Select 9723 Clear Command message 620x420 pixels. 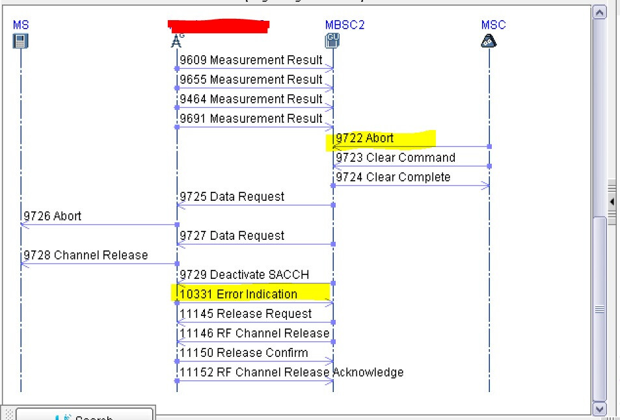(396, 157)
